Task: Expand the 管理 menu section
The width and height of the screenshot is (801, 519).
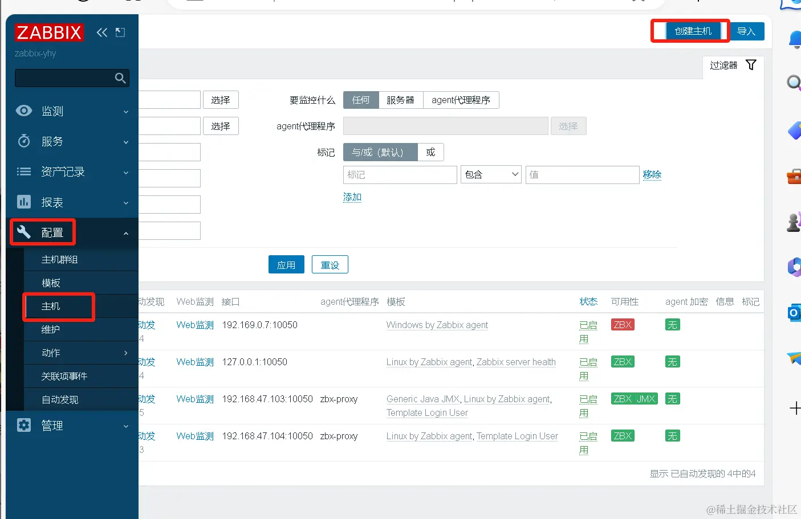Action: click(126, 426)
